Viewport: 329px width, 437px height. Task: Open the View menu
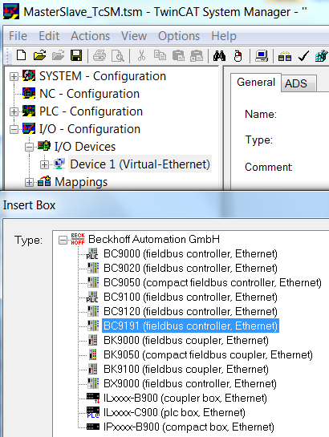[134, 36]
